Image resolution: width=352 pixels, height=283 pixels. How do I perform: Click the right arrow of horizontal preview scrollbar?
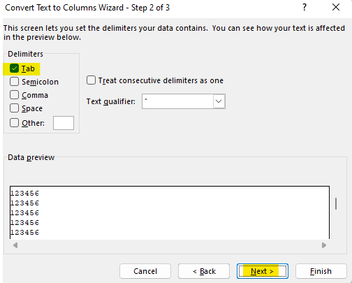point(324,245)
